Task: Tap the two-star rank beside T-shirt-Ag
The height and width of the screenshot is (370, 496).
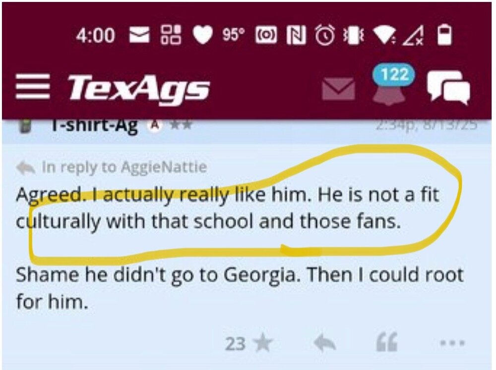Action: (181, 125)
